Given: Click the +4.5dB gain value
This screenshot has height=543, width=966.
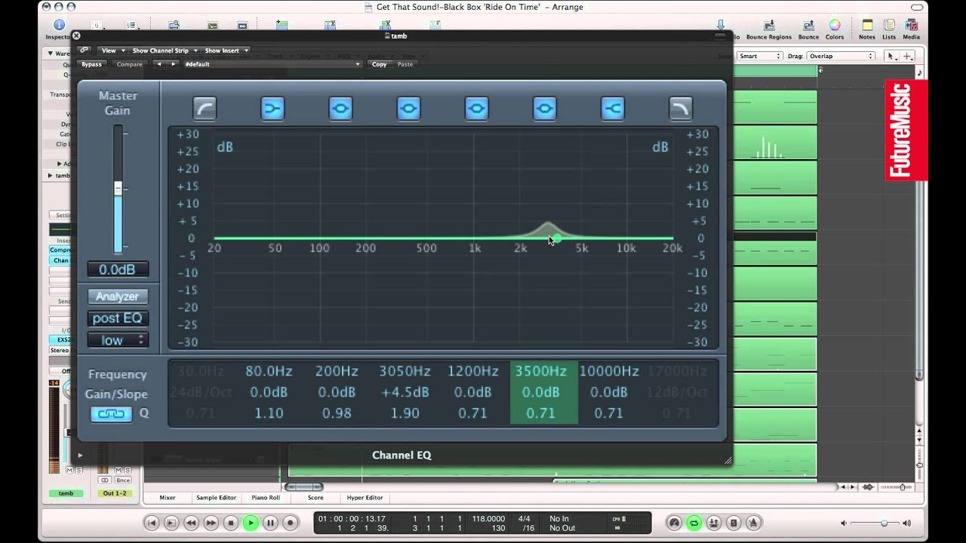Looking at the screenshot, I should pyautogui.click(x=405, y=392).
